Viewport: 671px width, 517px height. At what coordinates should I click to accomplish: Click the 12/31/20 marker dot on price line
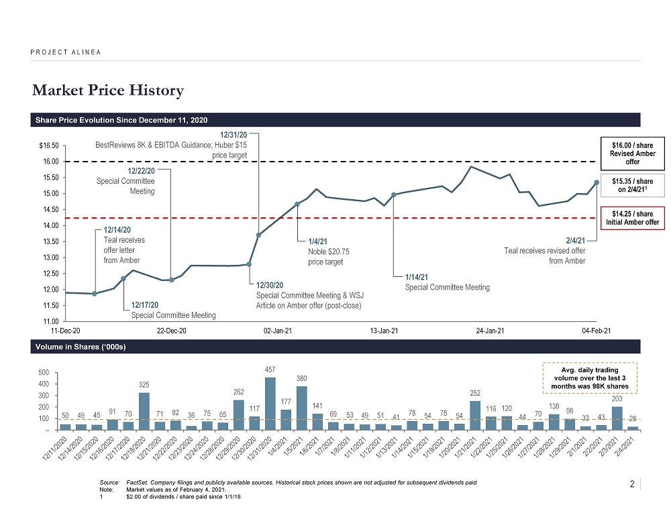tap(258, 235)
